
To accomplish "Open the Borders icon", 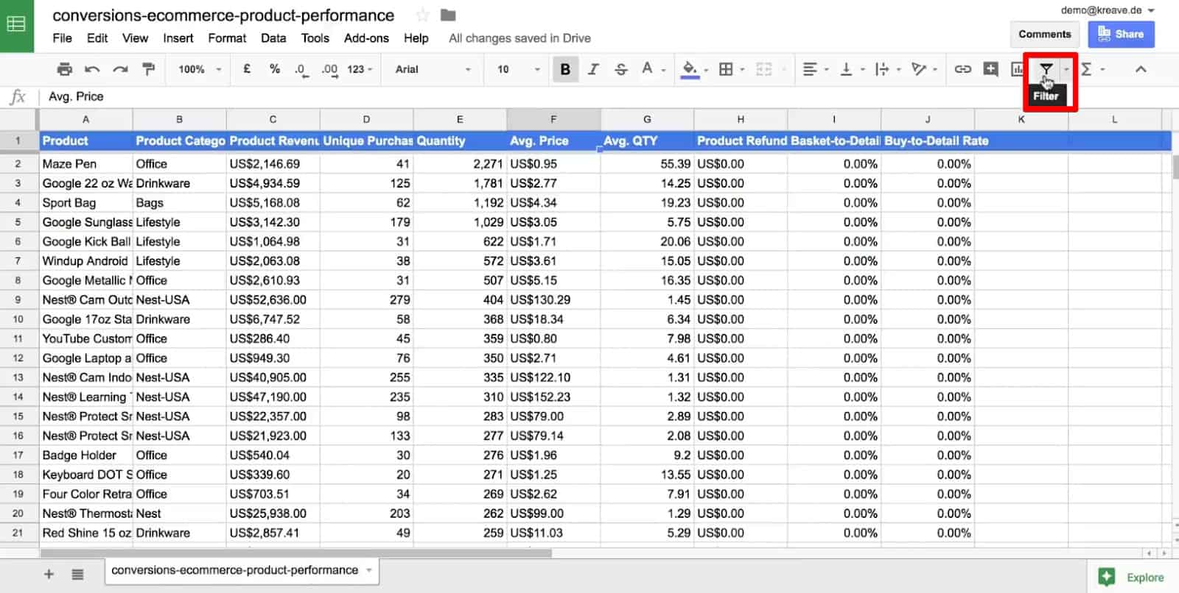I will [x=726, y=69].
